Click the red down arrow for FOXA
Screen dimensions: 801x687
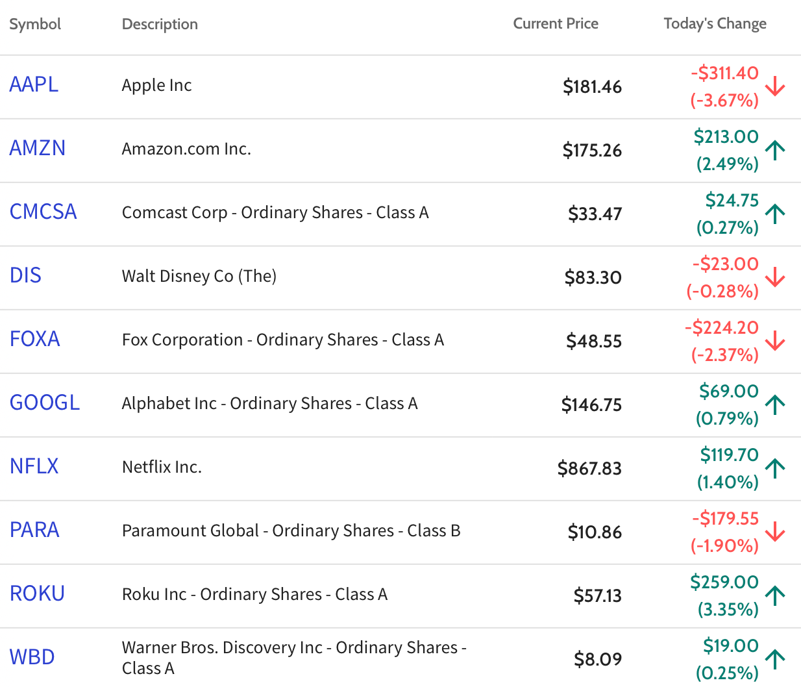pyautogui.click(x=775, y=341)
